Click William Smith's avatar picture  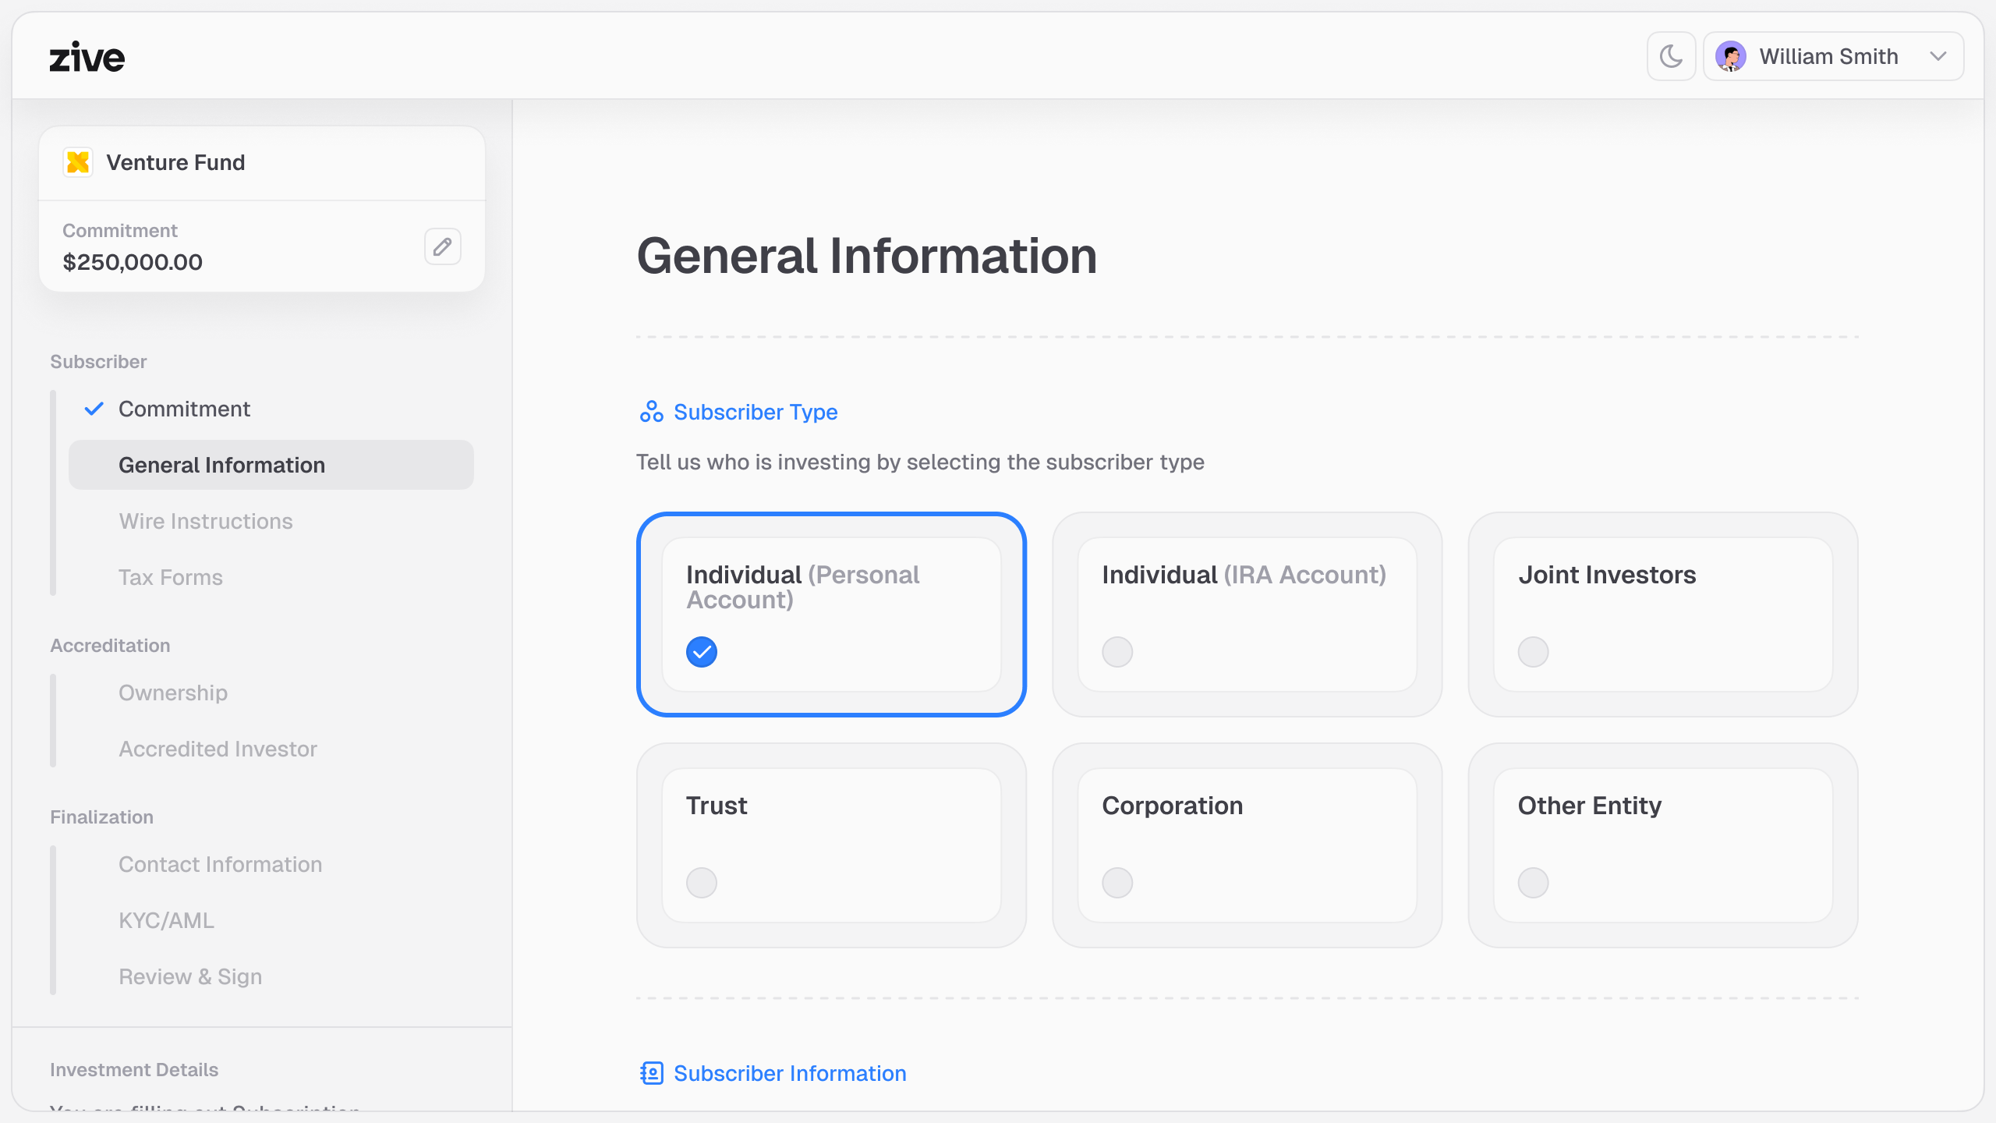1730,56
